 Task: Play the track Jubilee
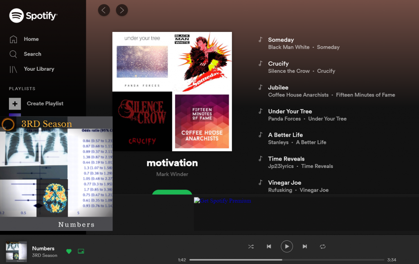tap(278, 87)
